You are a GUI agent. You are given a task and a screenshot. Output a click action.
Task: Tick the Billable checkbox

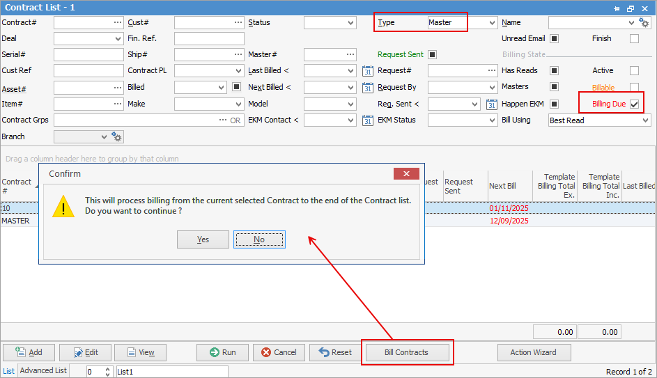pos(635,87)
